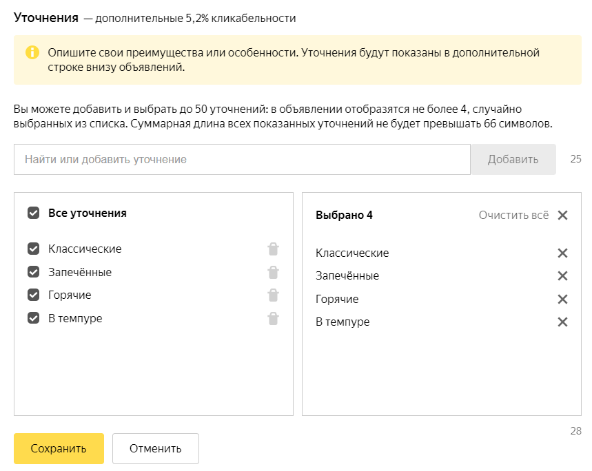The width and height of the screenshot is (592, 471).
Task: Save changes with the Сохранить button
Action: pyautogui.click(x=59, y=448)
